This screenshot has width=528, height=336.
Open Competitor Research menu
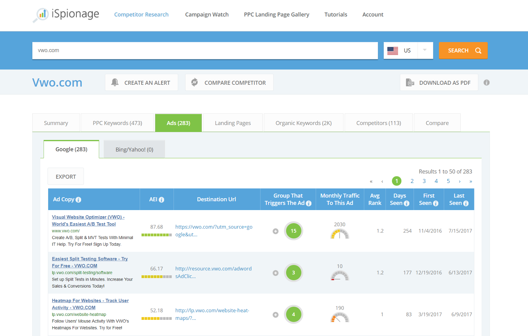tap(141, 15)
